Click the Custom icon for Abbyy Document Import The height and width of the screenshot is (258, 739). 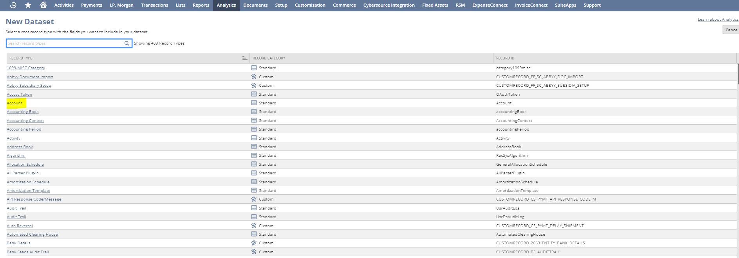click(x=254, y=77)
